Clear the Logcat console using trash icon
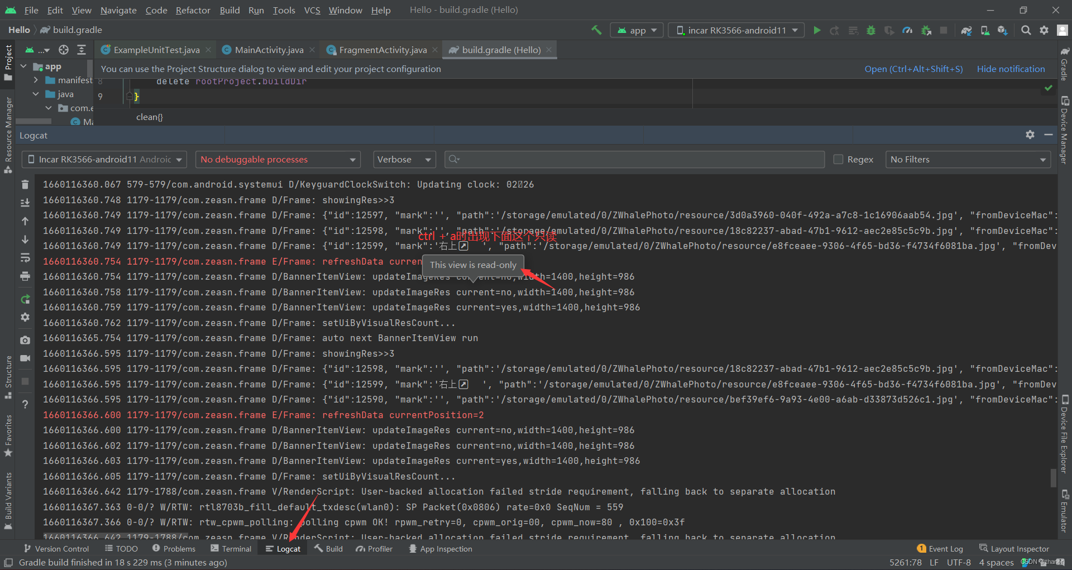Screen dimensions: 1072x570 pos(25,184)
